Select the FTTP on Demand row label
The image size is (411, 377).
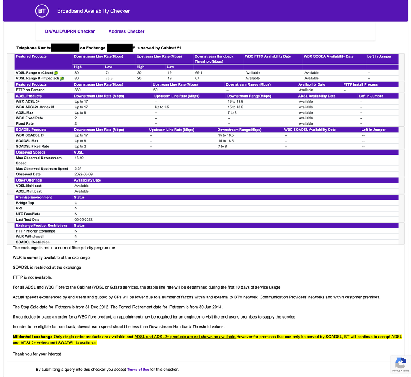click(x=30, y=90)
